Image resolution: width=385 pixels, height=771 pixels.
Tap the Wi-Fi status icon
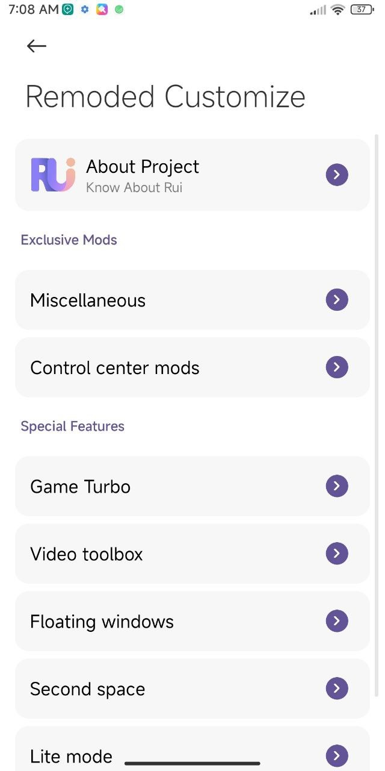click(338, 10)
